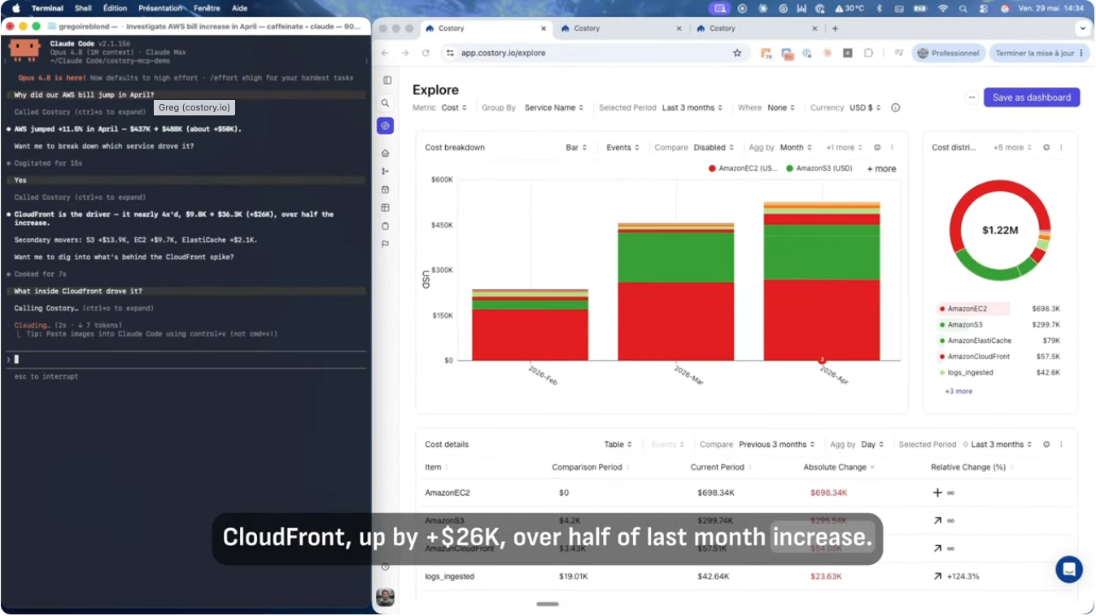Open the branch-shaped icon in Costory sidebar
This screenshot has height=616, width=1096.
(386, 171)
